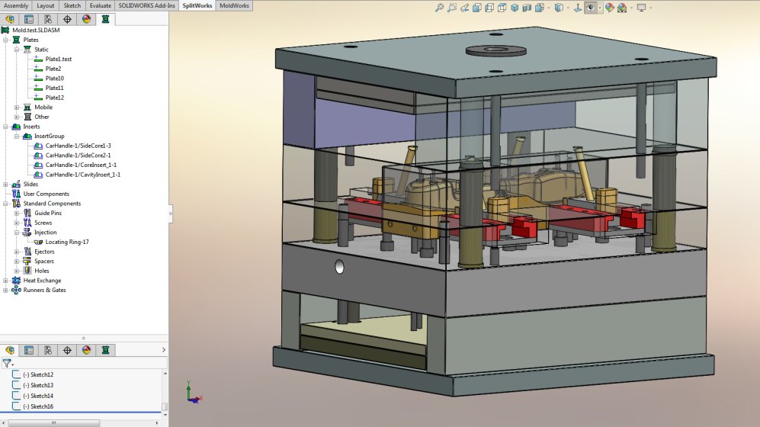Image resolution: width=760 pixels, height=427 pixels.
Task: Open the Edit Appearance color ball icon
Action: point(609,8)
